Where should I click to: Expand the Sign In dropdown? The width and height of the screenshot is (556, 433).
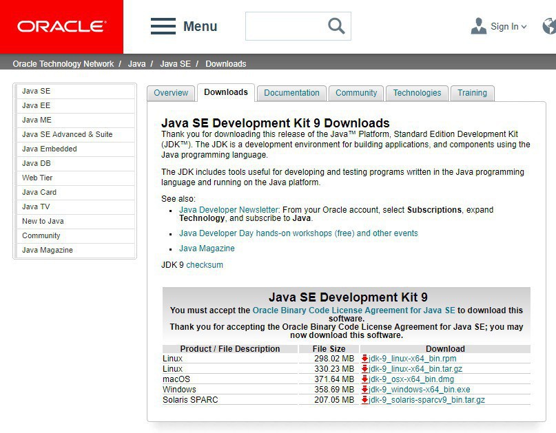pyautogui.click(x=508, y=27)
